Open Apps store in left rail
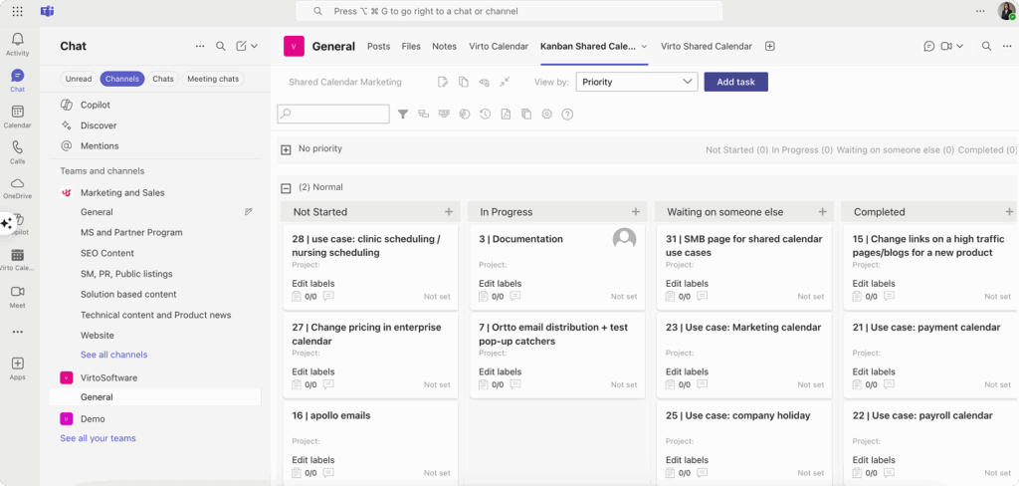Image resolution: width=1019 pixels, height=486 pixels. click(18, 368)
